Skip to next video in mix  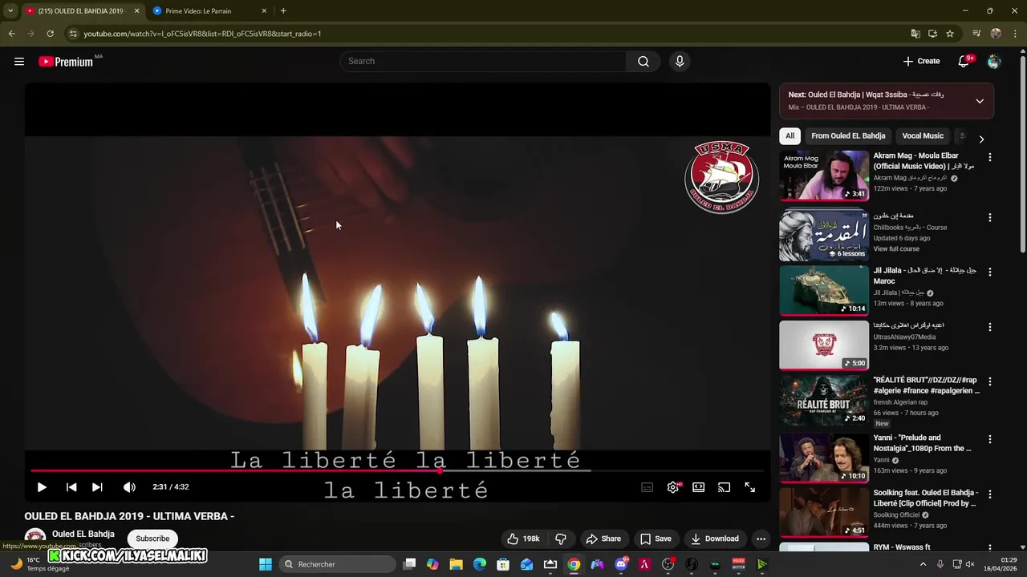point(97,487)
